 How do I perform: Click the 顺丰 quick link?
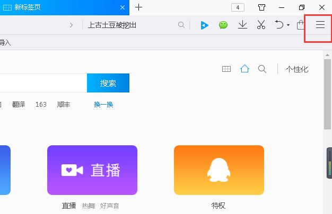[x=64, y=104]
